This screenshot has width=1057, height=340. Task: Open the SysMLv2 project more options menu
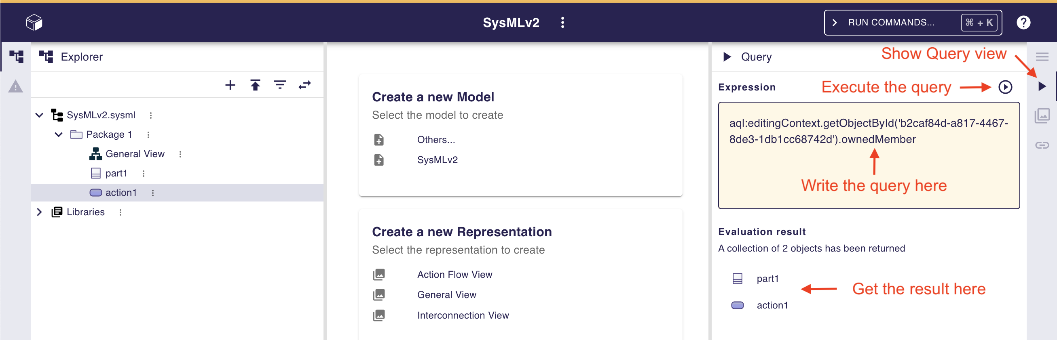(x=562, y=23)
